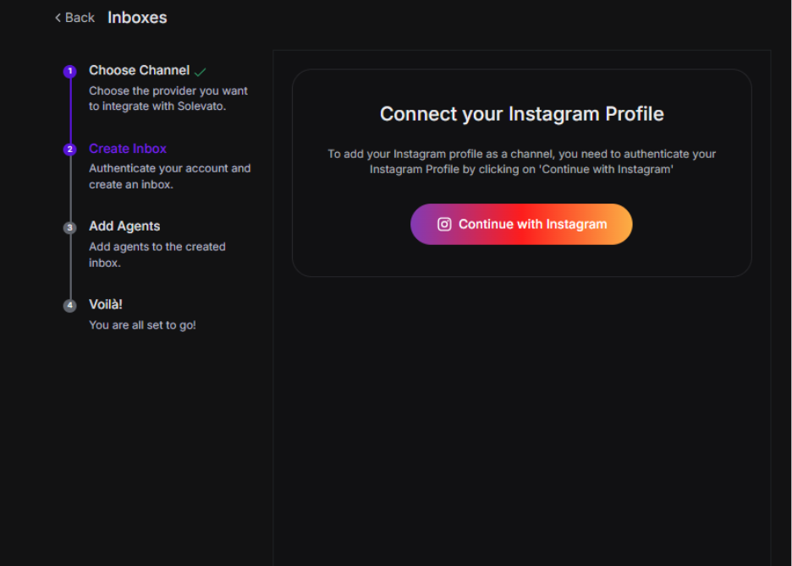Image resolution: width=792 pixels, height=566 pixels.
Task: Click the step 4 numbered circle
Action: pos(69,305)
